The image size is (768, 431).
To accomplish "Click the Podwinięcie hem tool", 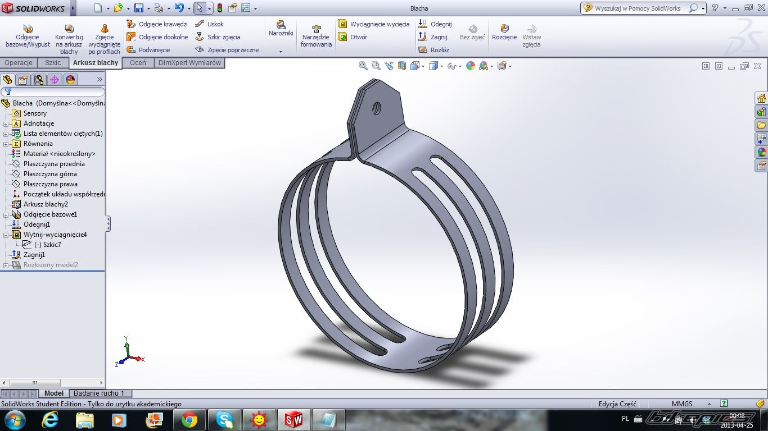I will click(x=148, y=50).
